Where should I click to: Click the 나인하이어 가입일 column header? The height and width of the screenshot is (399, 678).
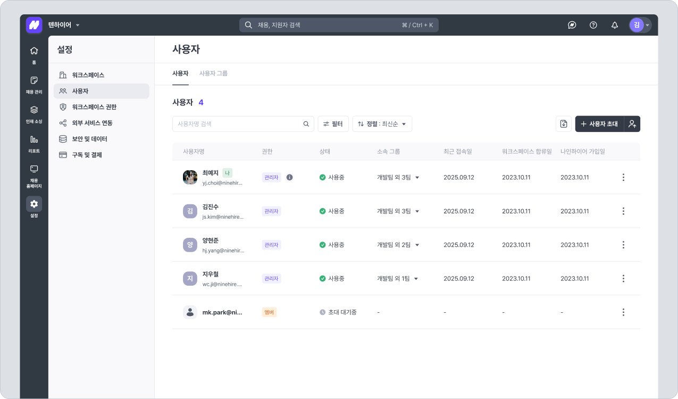[x=583, y=152]
